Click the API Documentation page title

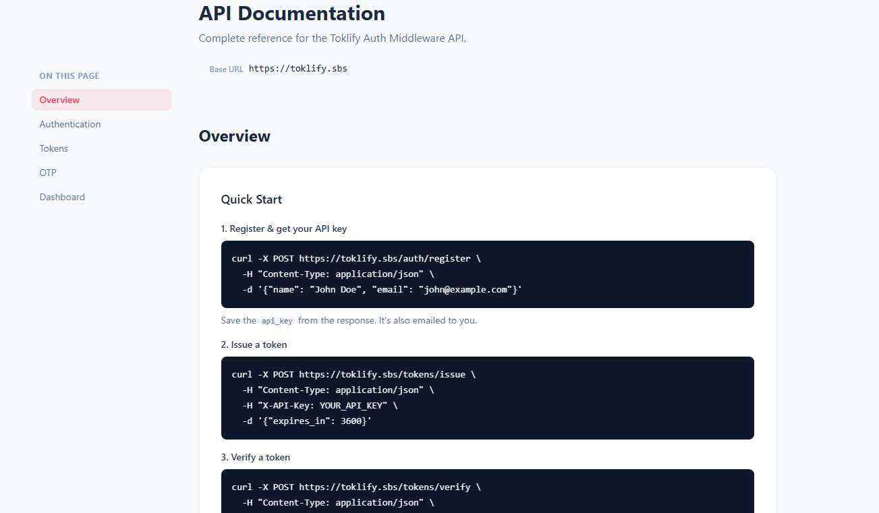[292, 13]
